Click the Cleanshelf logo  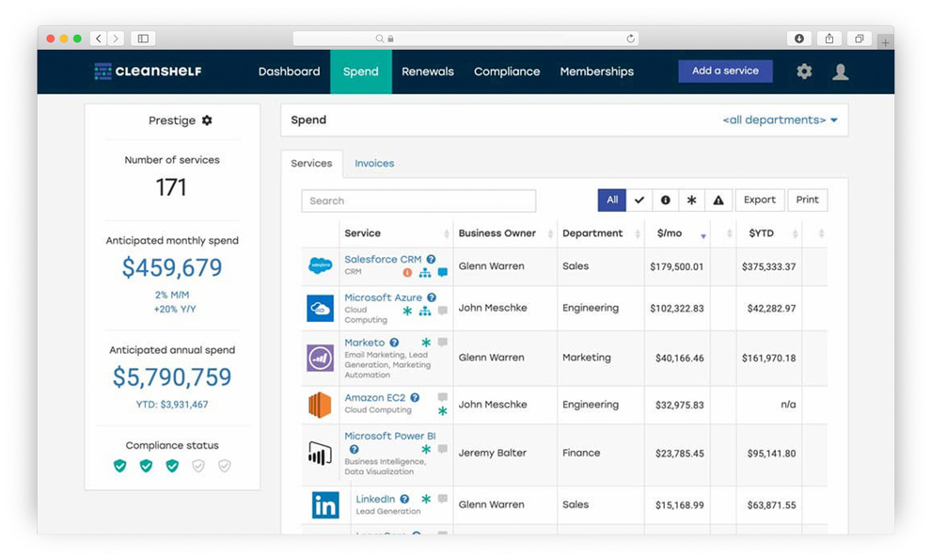pyautogui.click(x=148, y=72)
